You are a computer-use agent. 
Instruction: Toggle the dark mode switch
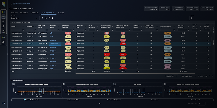tap(4, 103)
